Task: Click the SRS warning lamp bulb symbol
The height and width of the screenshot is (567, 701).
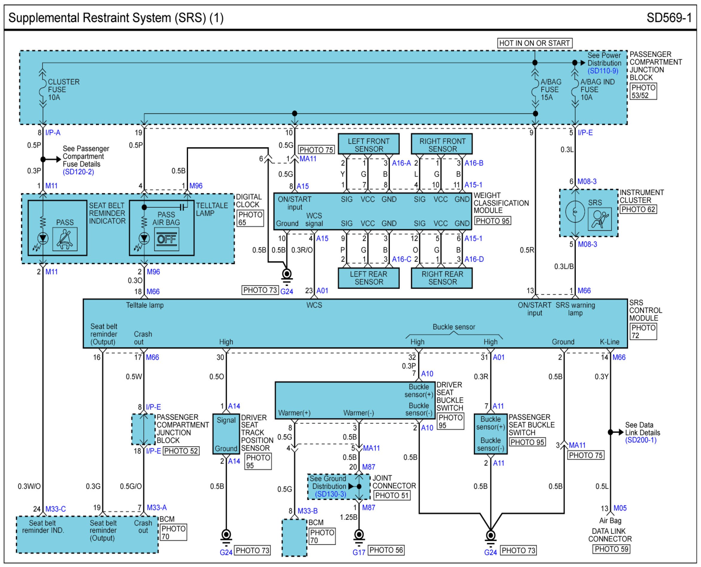Action: point(575,212)
